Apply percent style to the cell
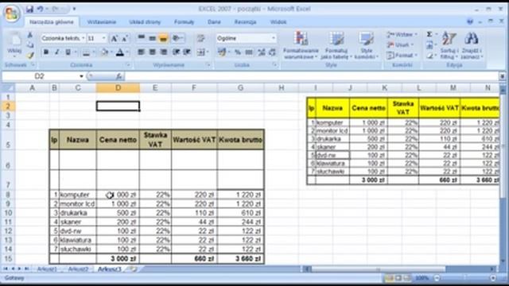 coord(238,52)
